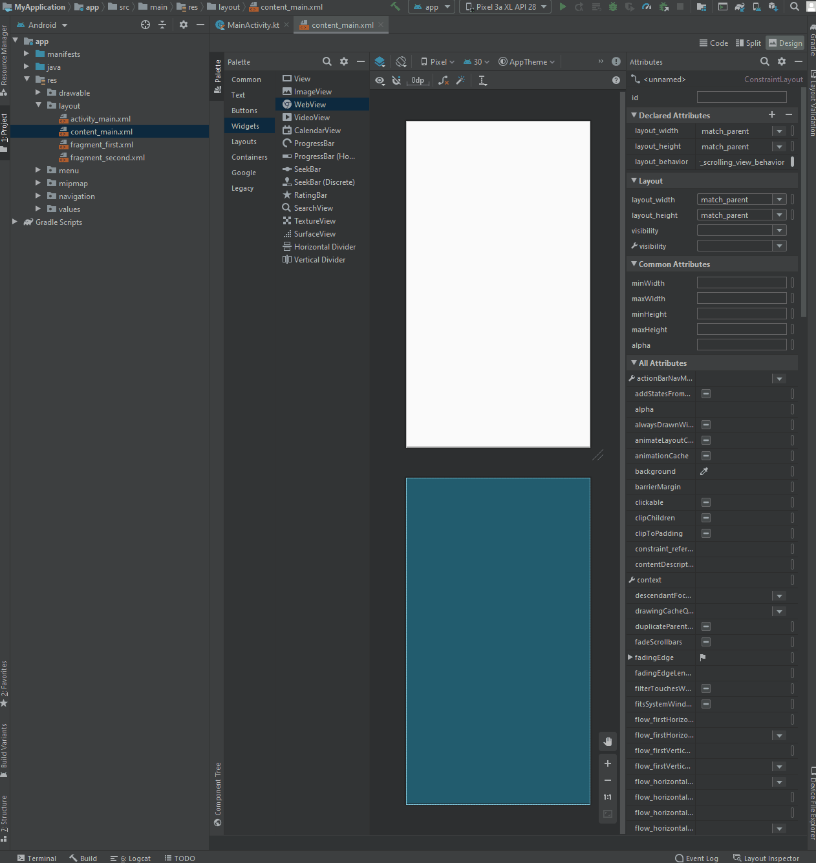The image size is (816, 863).
Task: Open the Logcat tool window
Action: coord(131,858)
